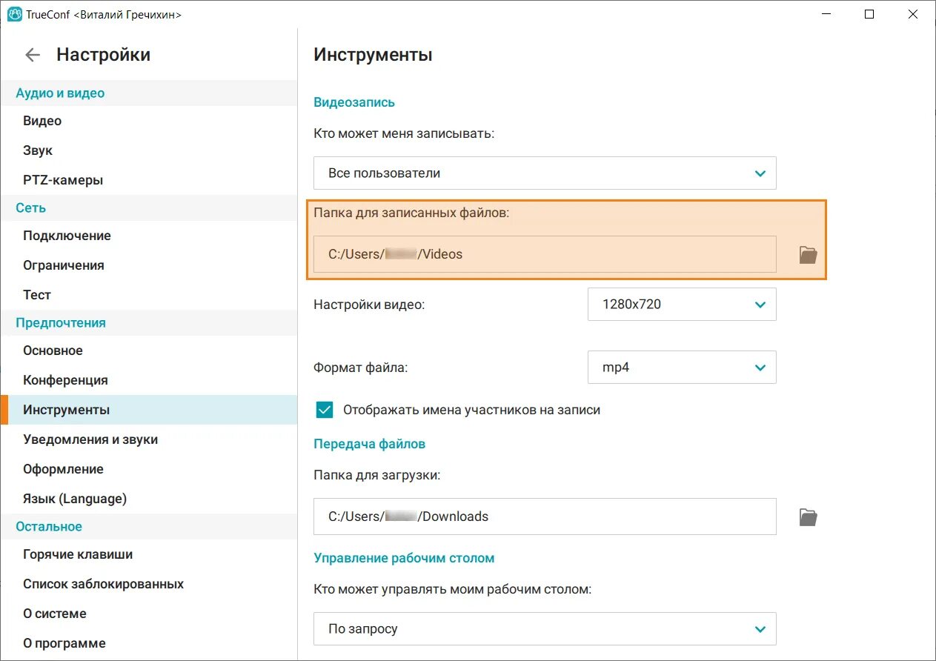This screenshot has height=661, width=936.
Task: Click the back arrow next to Настройки
Action: click(32, 54)
